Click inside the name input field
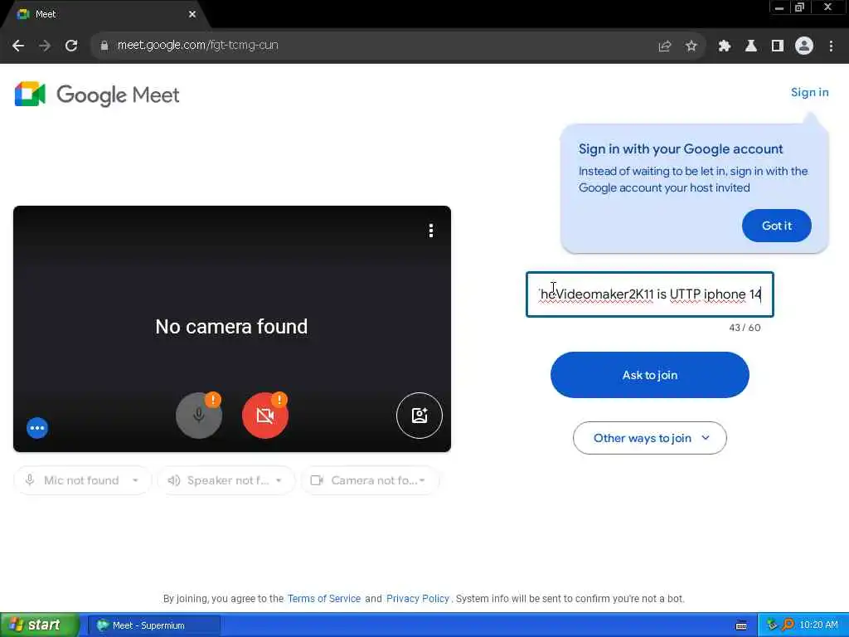 point(650,294)
